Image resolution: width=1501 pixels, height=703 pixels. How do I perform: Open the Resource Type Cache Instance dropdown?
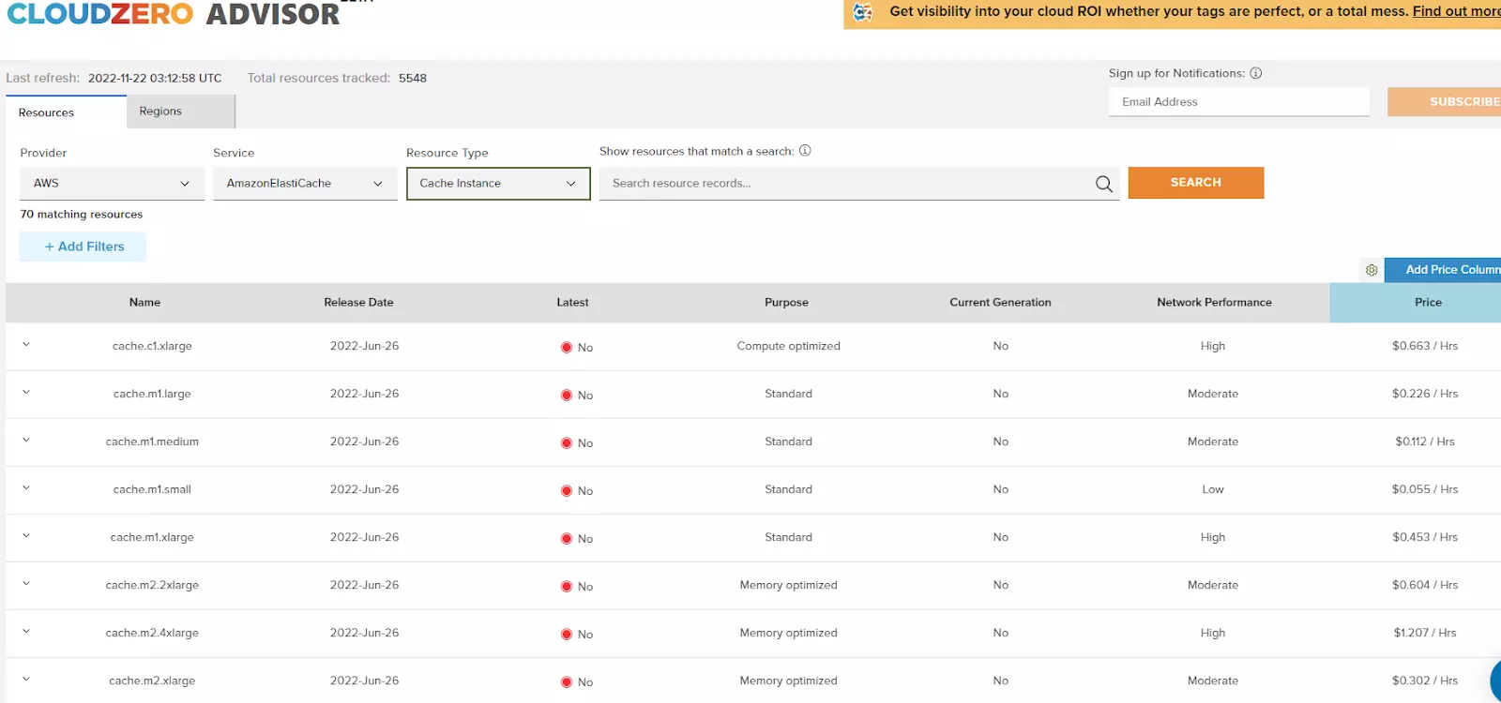pos(498,184)
